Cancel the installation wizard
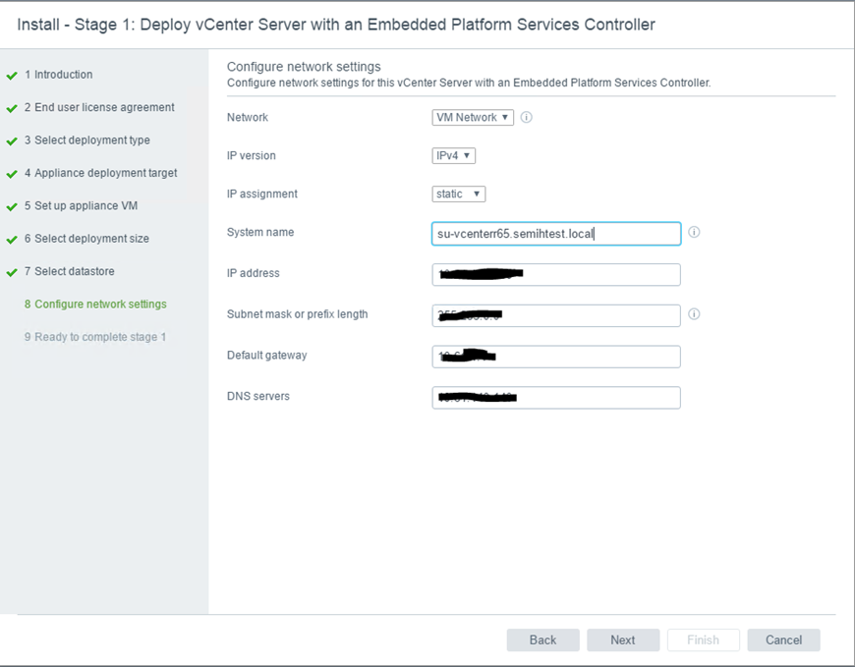 [783, 639]
